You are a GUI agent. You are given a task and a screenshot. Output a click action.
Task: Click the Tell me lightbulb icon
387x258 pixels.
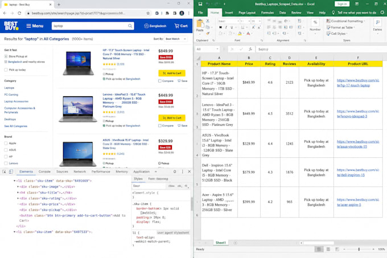coord(334,13)
